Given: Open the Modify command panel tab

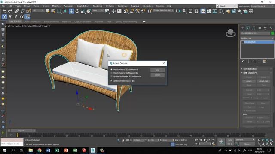Looking at the screenshot, I should (248, 28).
